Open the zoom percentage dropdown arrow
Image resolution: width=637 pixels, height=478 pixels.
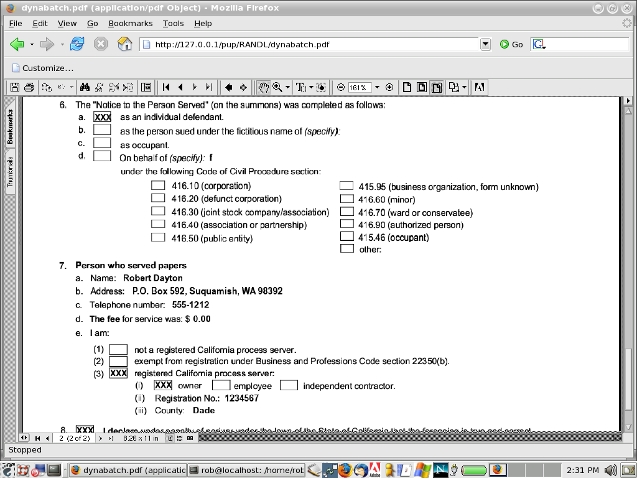point(376,87)
